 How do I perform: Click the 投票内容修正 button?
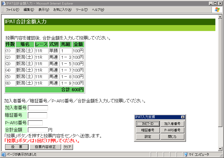[x=45, y=147]
